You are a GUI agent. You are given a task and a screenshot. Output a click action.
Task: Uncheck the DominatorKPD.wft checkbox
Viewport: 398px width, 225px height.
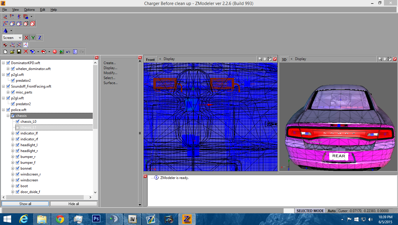click(8, 63)
